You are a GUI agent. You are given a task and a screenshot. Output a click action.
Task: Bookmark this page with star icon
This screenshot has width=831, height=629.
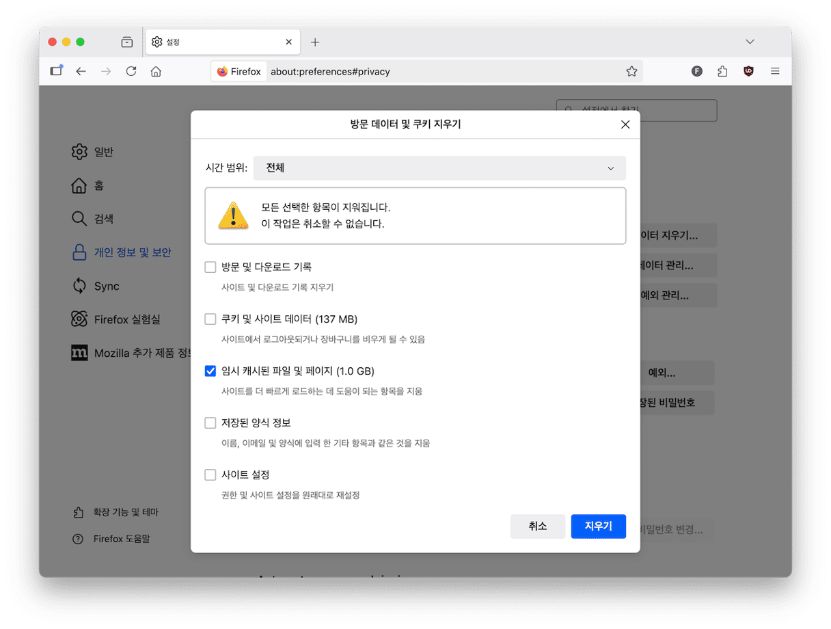coord(631,71)
